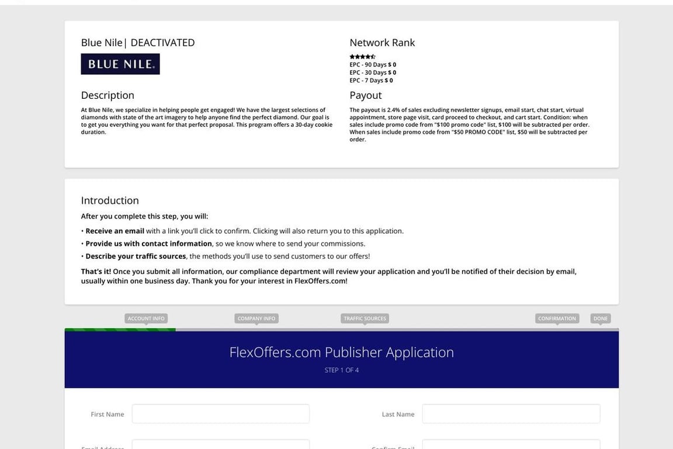Click the Step 1 of 4 indicator
Viewport: 673px width, 449px height.
341,370
